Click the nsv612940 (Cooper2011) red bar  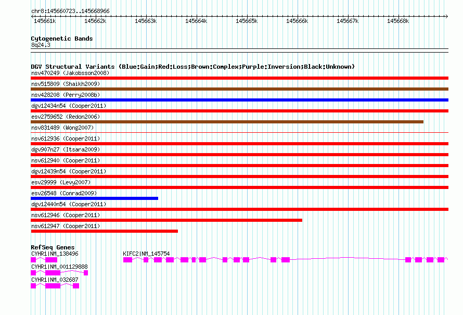click(x=239, y=166)
